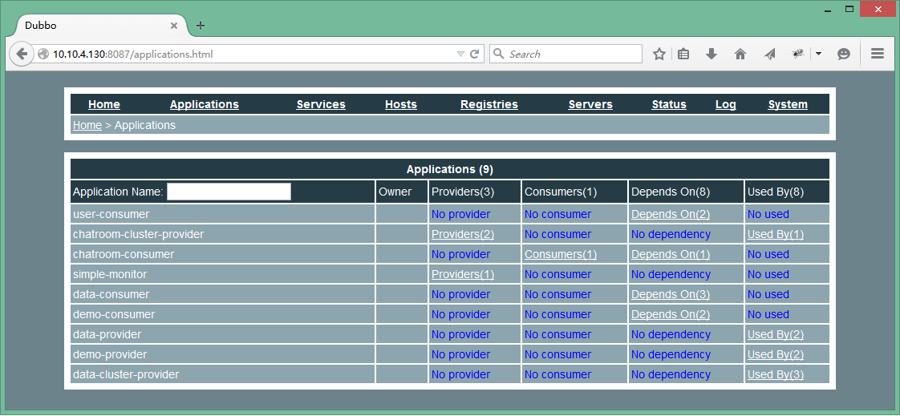Open the smiley face chat icon
Screen dimensions: 900x416
coord(844,55)
